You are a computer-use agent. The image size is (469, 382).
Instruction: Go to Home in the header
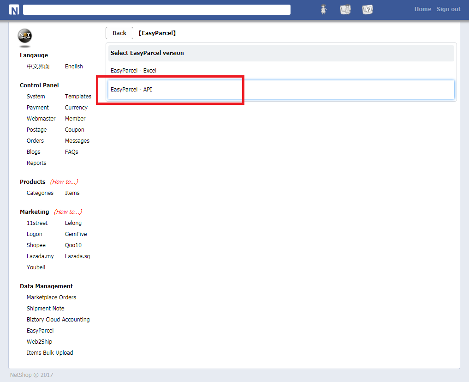pos(422,9)
